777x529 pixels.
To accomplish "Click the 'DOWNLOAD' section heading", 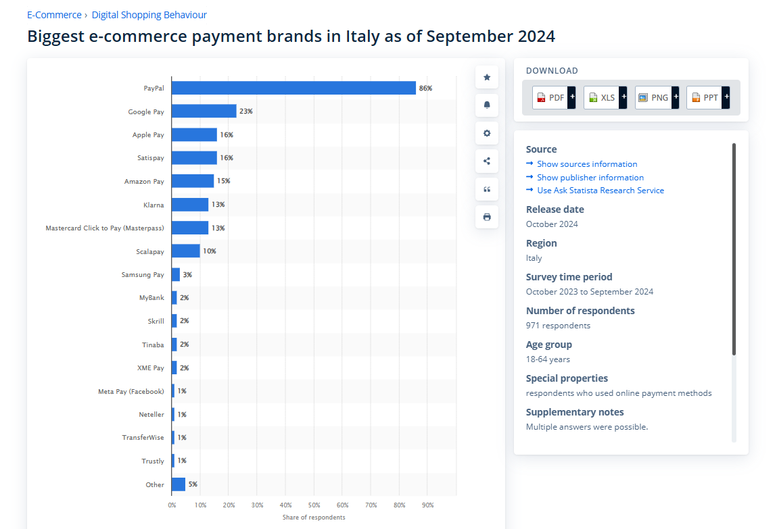I will [x=552, y=71].
